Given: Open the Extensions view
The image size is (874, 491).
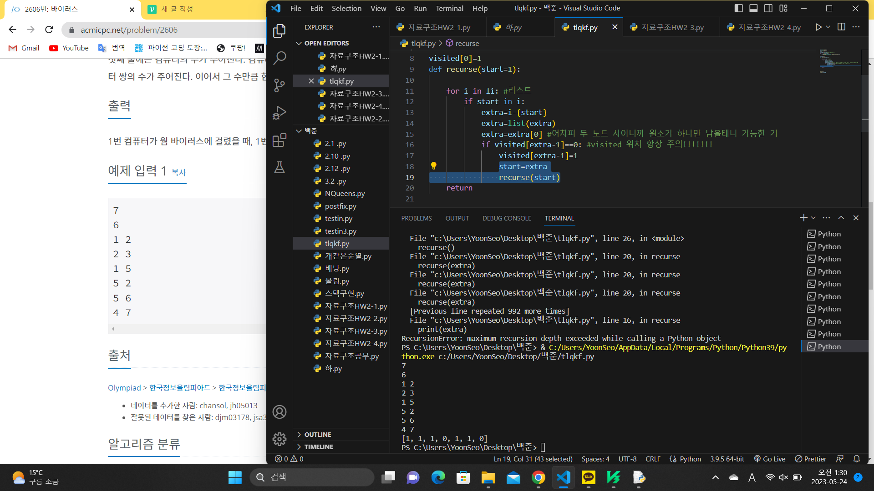Looking at the screenshot, I should [x=279, y=140].
